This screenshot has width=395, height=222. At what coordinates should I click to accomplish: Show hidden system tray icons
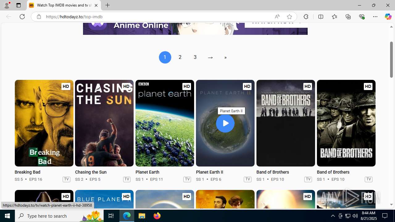[333, 216]
